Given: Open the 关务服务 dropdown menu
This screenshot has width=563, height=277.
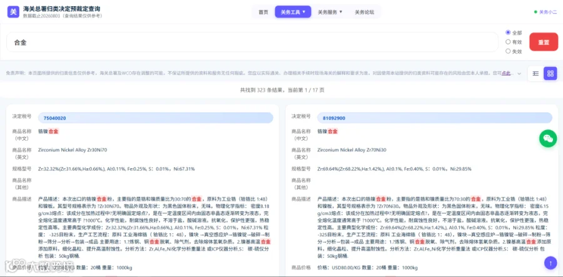Looking at the screenshot, I should pos(330,12).
